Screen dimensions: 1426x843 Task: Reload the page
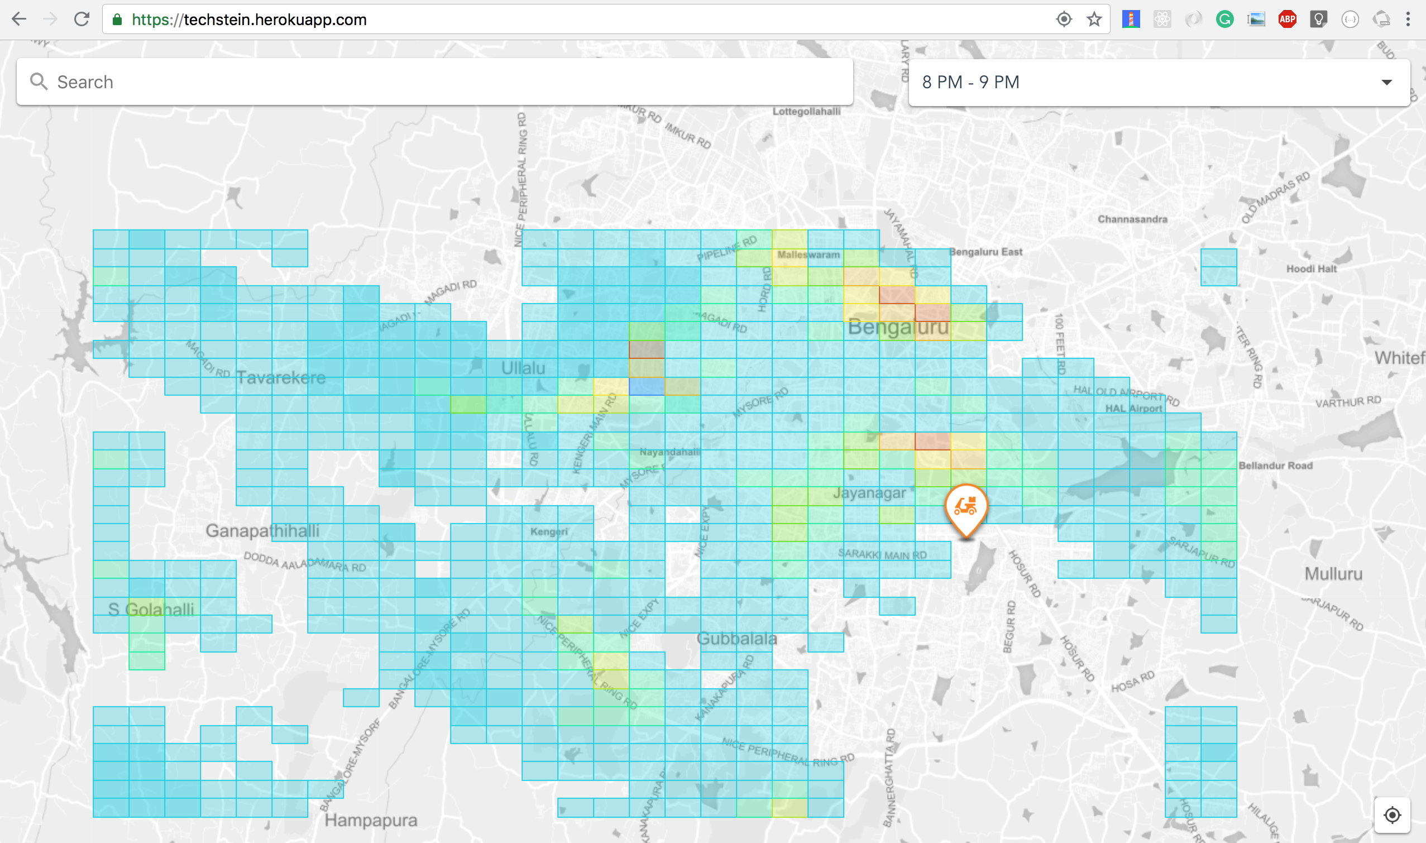point(82,20)
